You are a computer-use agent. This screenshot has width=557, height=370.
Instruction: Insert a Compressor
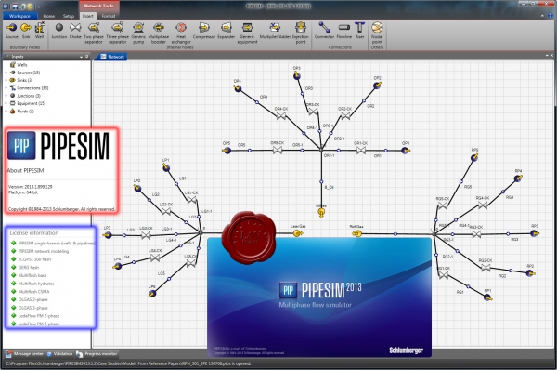204,31
